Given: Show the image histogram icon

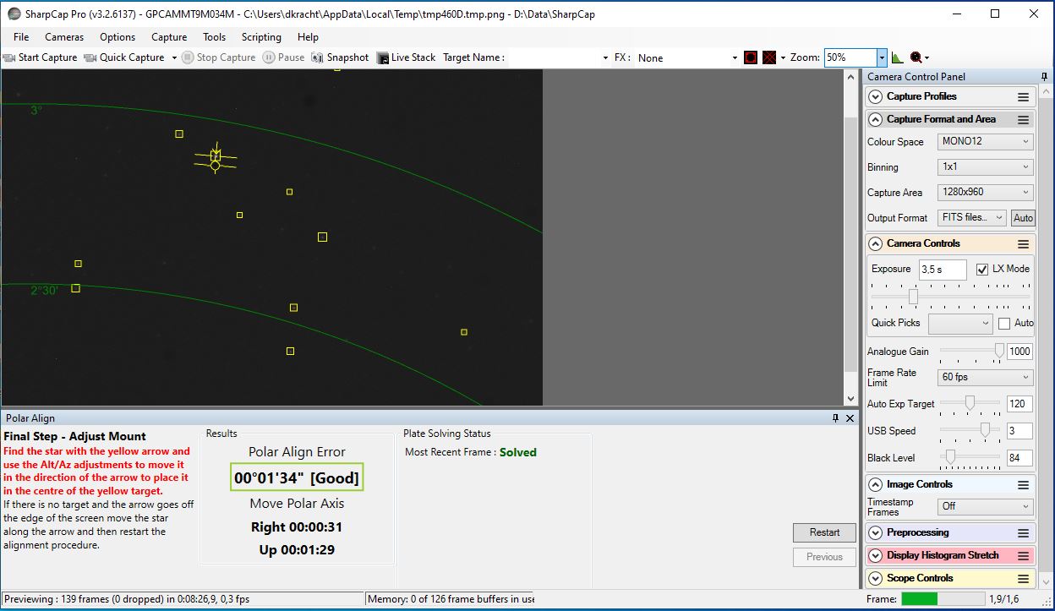Looking at the screenshot, I should click(x=897, y=57).
